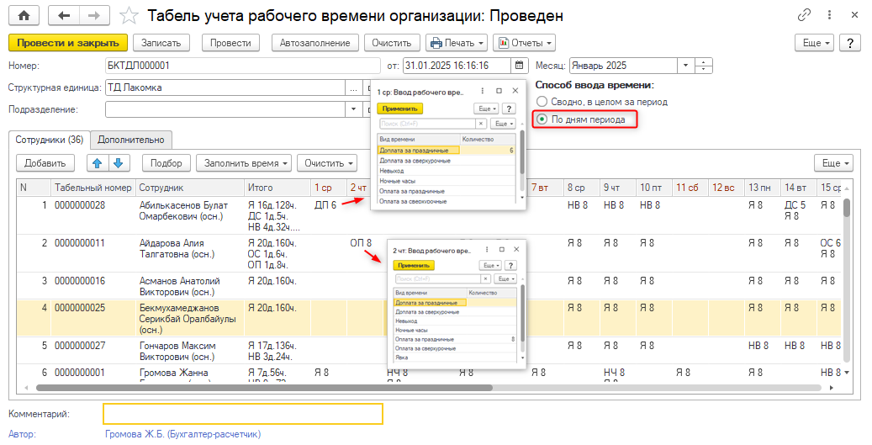The image size is (872, 445).
Task: Copy link using the chain icon
Action: [x=805, y=16]
